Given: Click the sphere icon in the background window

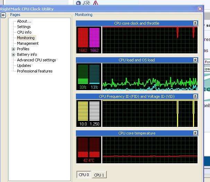Looking at the screenshot, I should [78, 3].
